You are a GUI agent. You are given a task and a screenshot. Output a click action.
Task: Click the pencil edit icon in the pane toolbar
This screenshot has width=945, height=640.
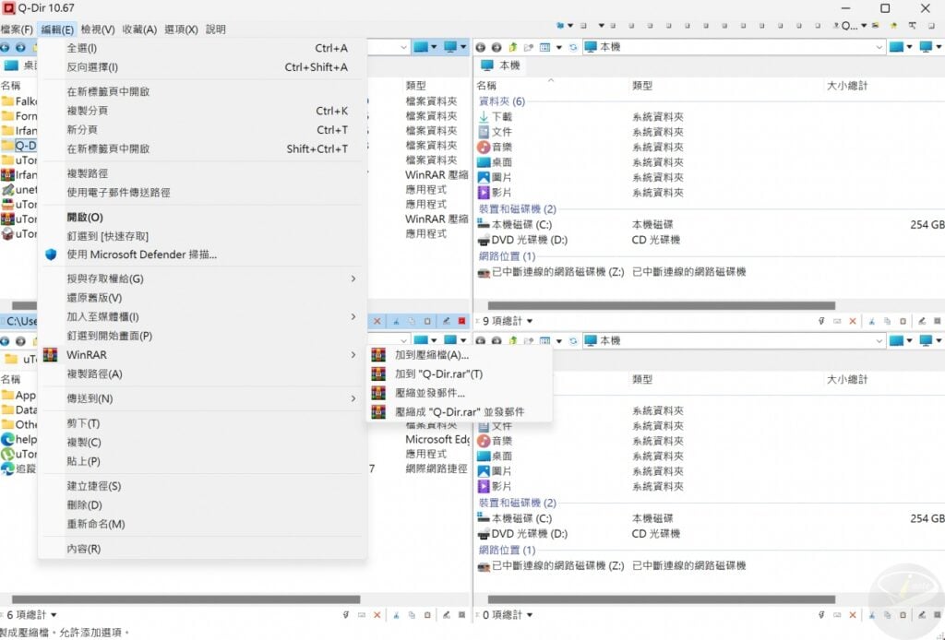coord(447,321)
